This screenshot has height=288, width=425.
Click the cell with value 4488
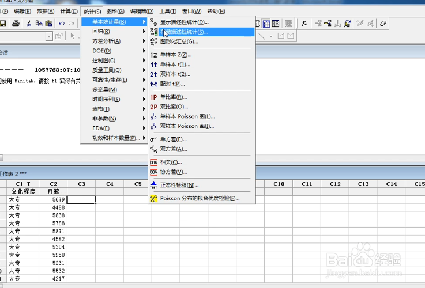click(x=54, y=207)
